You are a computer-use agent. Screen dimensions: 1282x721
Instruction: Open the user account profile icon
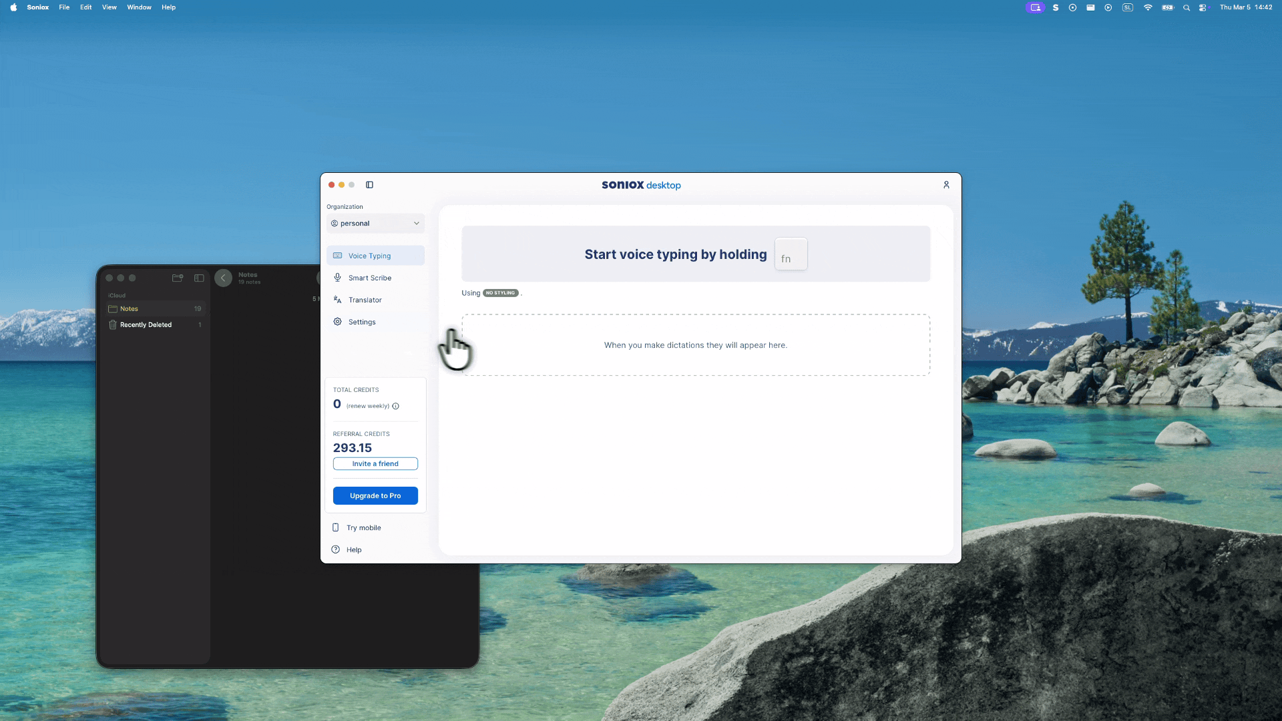[946, 185]
